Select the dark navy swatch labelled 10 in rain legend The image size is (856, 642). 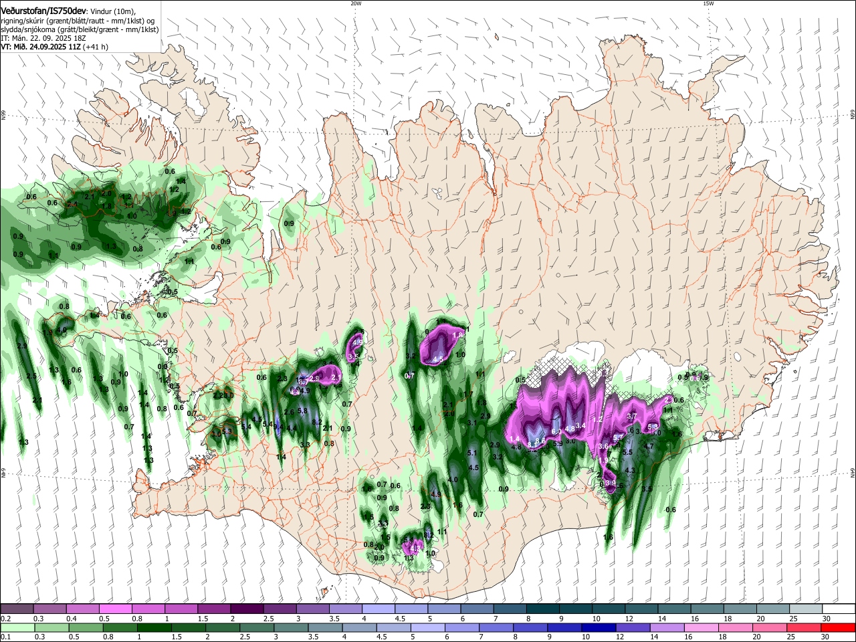598,627
